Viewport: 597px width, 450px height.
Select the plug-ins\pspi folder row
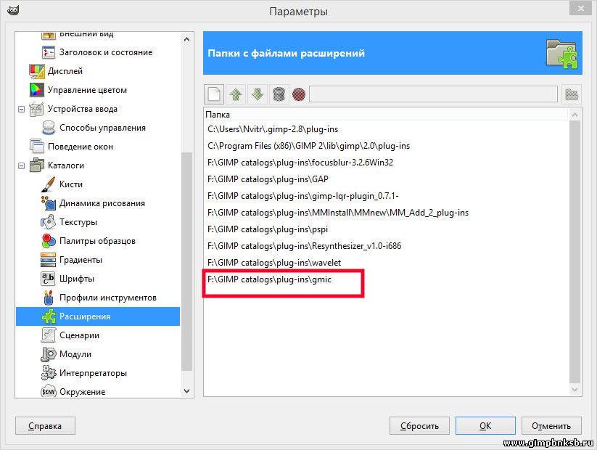(x=387, y=229)
